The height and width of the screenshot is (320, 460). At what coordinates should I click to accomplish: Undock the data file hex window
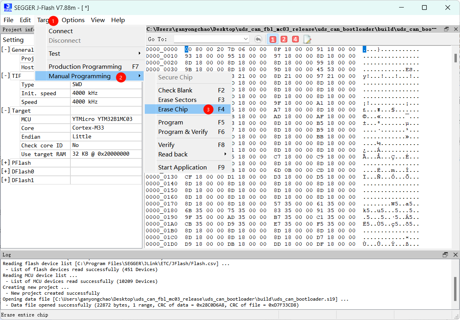click(x=447, y=29)
